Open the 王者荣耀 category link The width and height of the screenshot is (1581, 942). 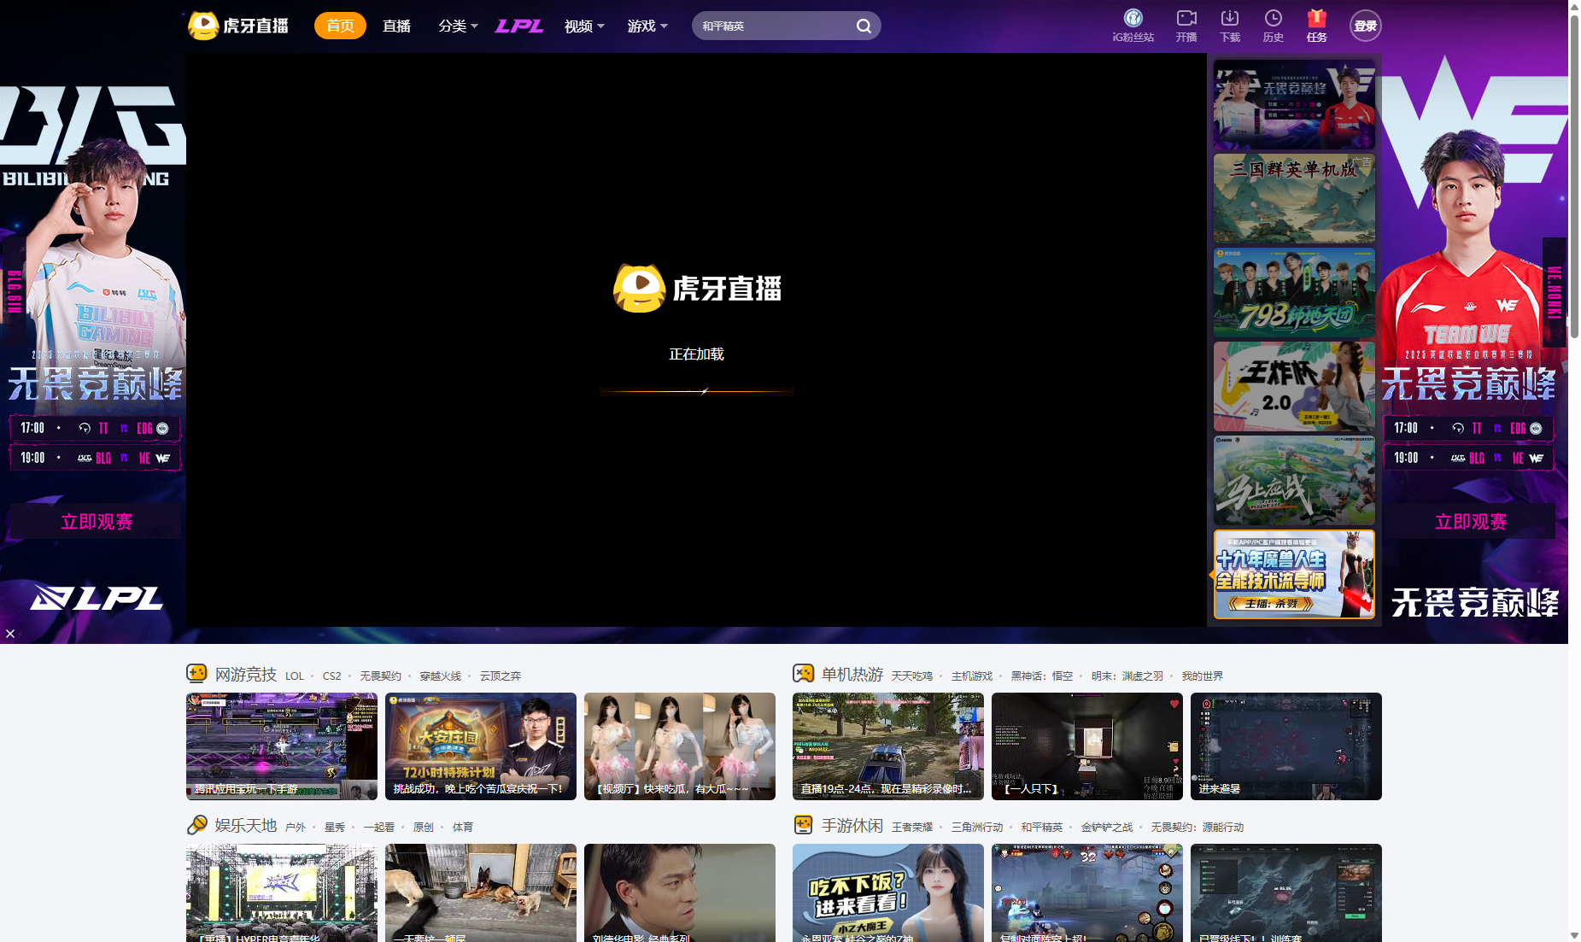[x=912, y=827]
